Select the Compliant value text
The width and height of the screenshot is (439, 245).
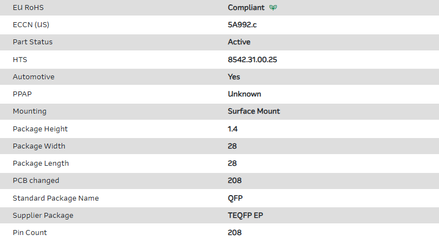coord(246,8)
